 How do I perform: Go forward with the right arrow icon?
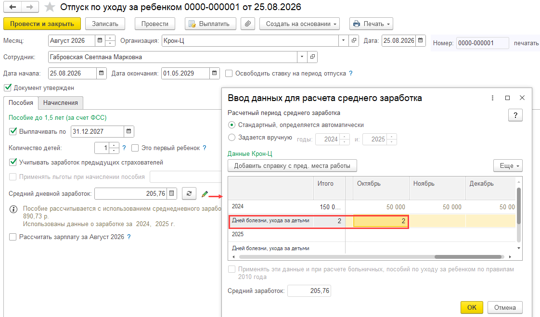pyautogui.click(x=30, y=7)
